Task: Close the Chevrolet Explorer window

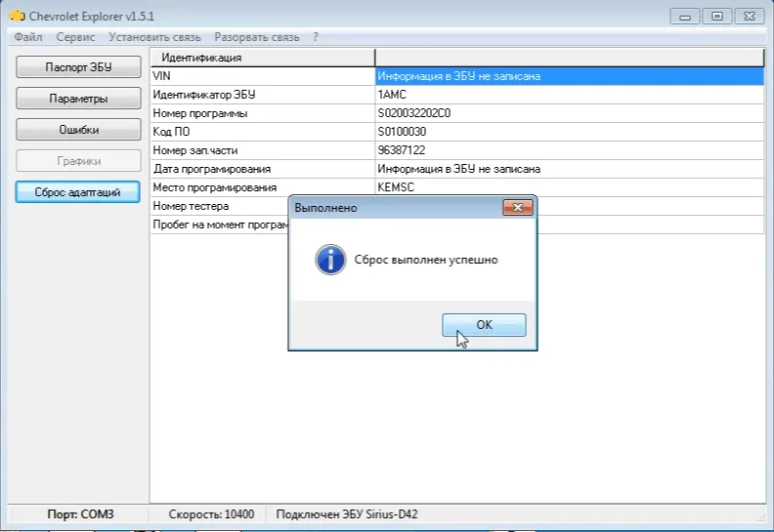Action: click(750, 17)
